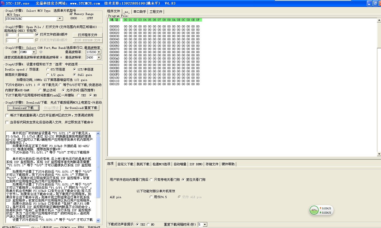
Task: Toggle the first 打开文件前清0缓冲 checkbox
Action: click(37, 34)
